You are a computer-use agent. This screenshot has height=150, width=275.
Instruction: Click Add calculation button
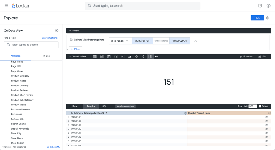tap(125, 106)
